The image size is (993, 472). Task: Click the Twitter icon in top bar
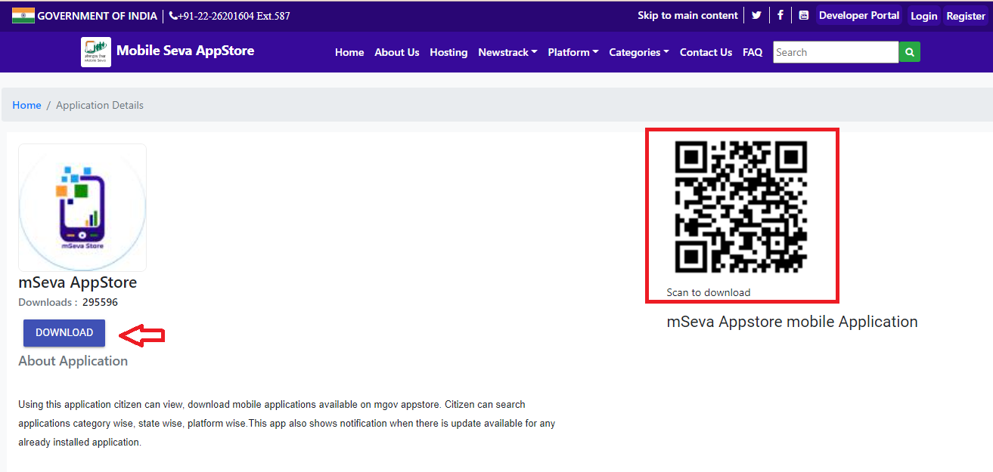point(756,15)
